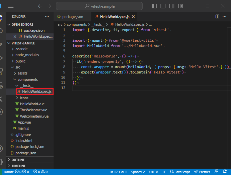The width and height of the screenshot is (231, 175).
Task: Click the breadcrumb ellipsis symbol item
Action: (150, 25)
